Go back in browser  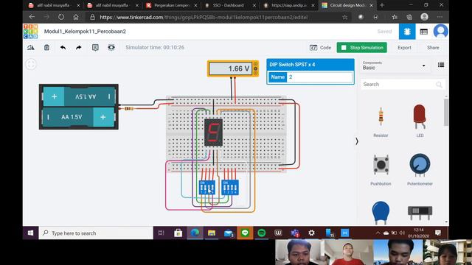pos(32,17)
